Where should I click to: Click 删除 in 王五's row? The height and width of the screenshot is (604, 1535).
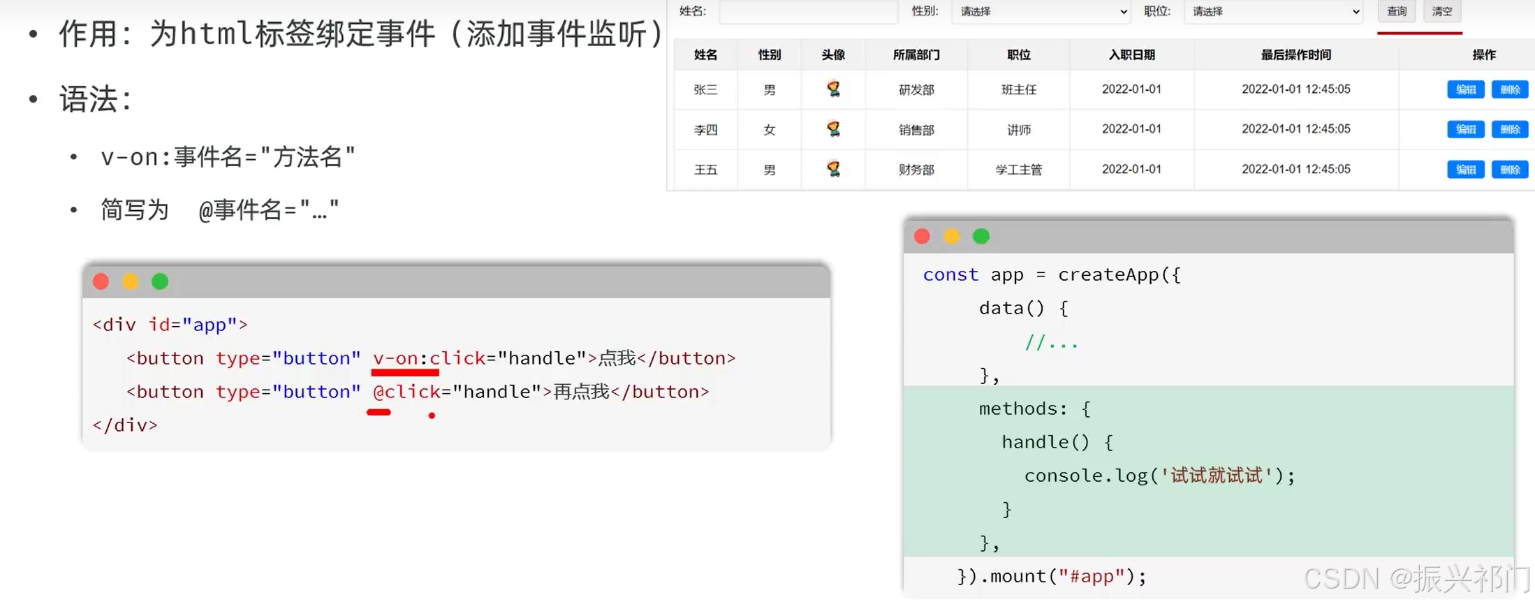(x=1510, y=169)
